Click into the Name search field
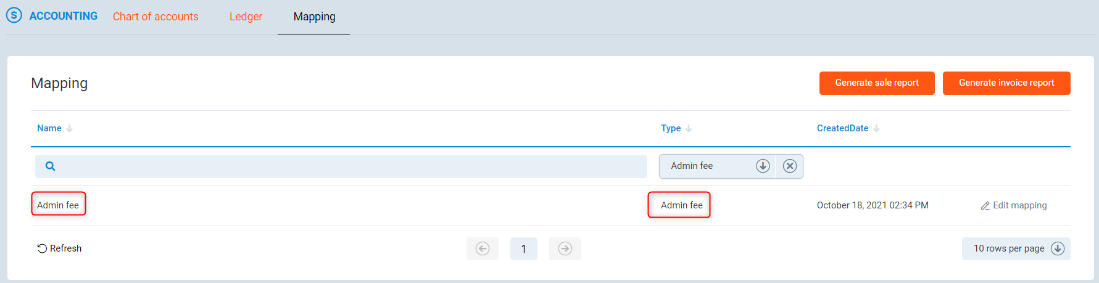 point(352,166)
